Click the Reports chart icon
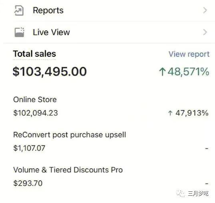This screenshot has width=215, height=203. tap(19, 10)
